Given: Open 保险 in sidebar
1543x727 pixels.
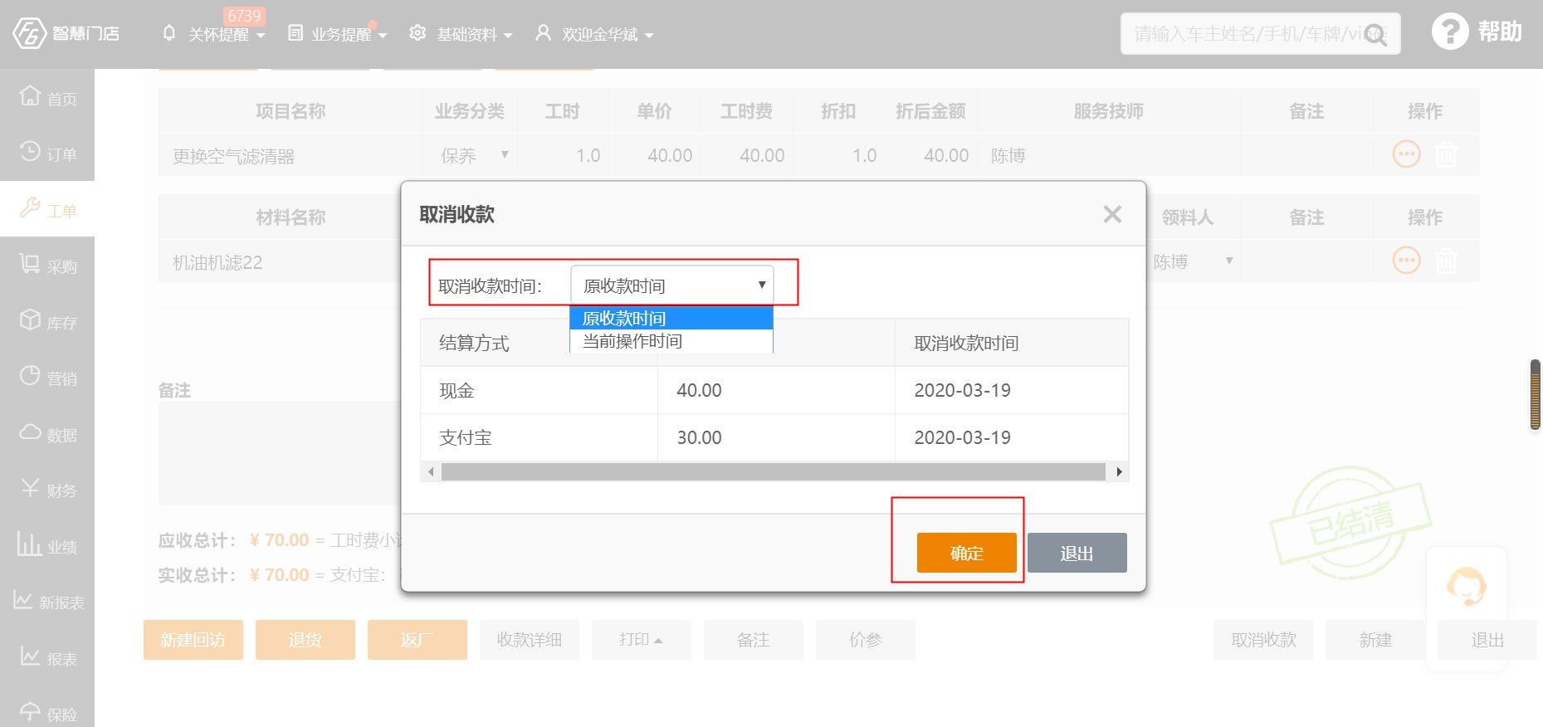Looking at the screenshot, I should pos(47,712).
